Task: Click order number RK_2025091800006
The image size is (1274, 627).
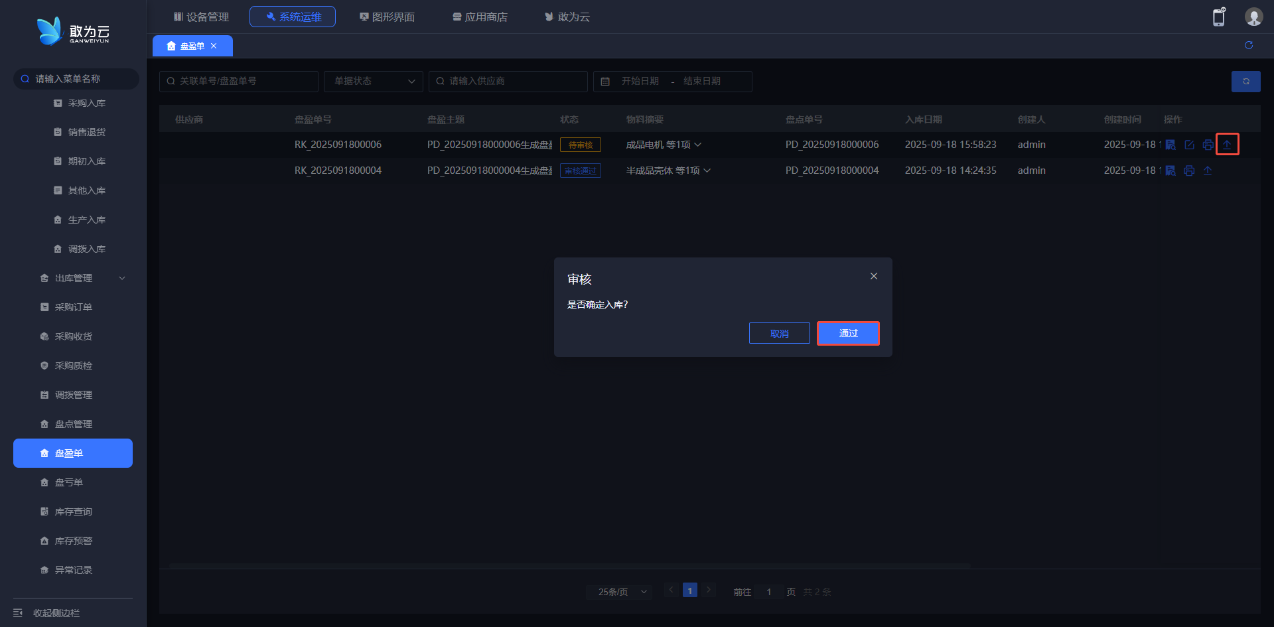Action: tap(338, 145)
